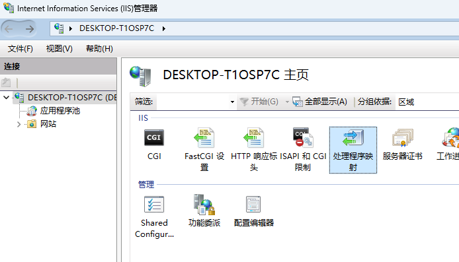Click the large server homepage icon
This screenshot has width=459, height=262.
coord(140,76)
